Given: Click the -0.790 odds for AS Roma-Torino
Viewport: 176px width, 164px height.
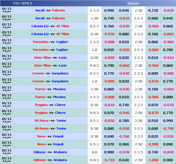Looking at the screenshot, I should [x=168, y=128].
